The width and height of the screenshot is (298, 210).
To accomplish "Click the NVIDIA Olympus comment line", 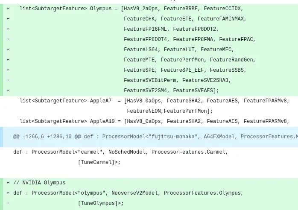I will pos(39,183).
